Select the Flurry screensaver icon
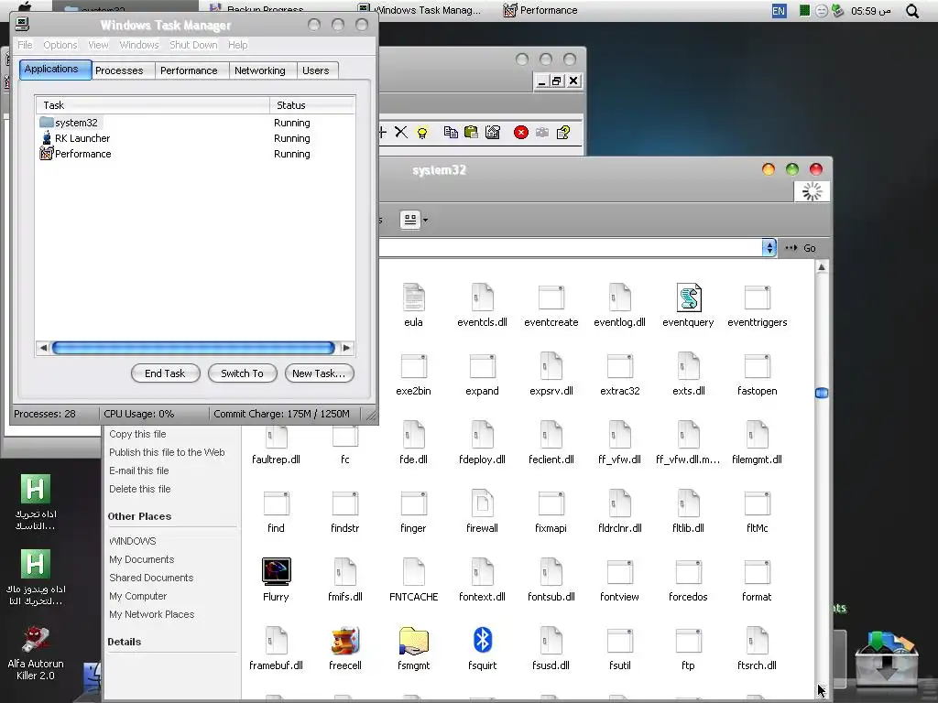Screen dimensions: 938x703 (x=276, y=571)
